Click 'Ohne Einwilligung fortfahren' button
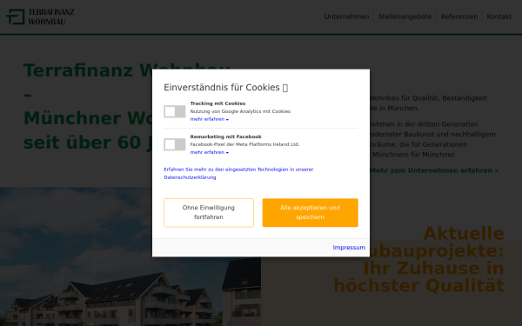This screenshot has width=522, height=326. [209, 213]
